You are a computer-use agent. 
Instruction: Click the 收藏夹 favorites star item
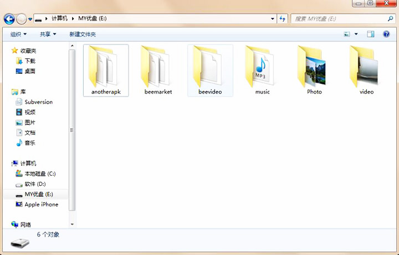pos(24,50)
